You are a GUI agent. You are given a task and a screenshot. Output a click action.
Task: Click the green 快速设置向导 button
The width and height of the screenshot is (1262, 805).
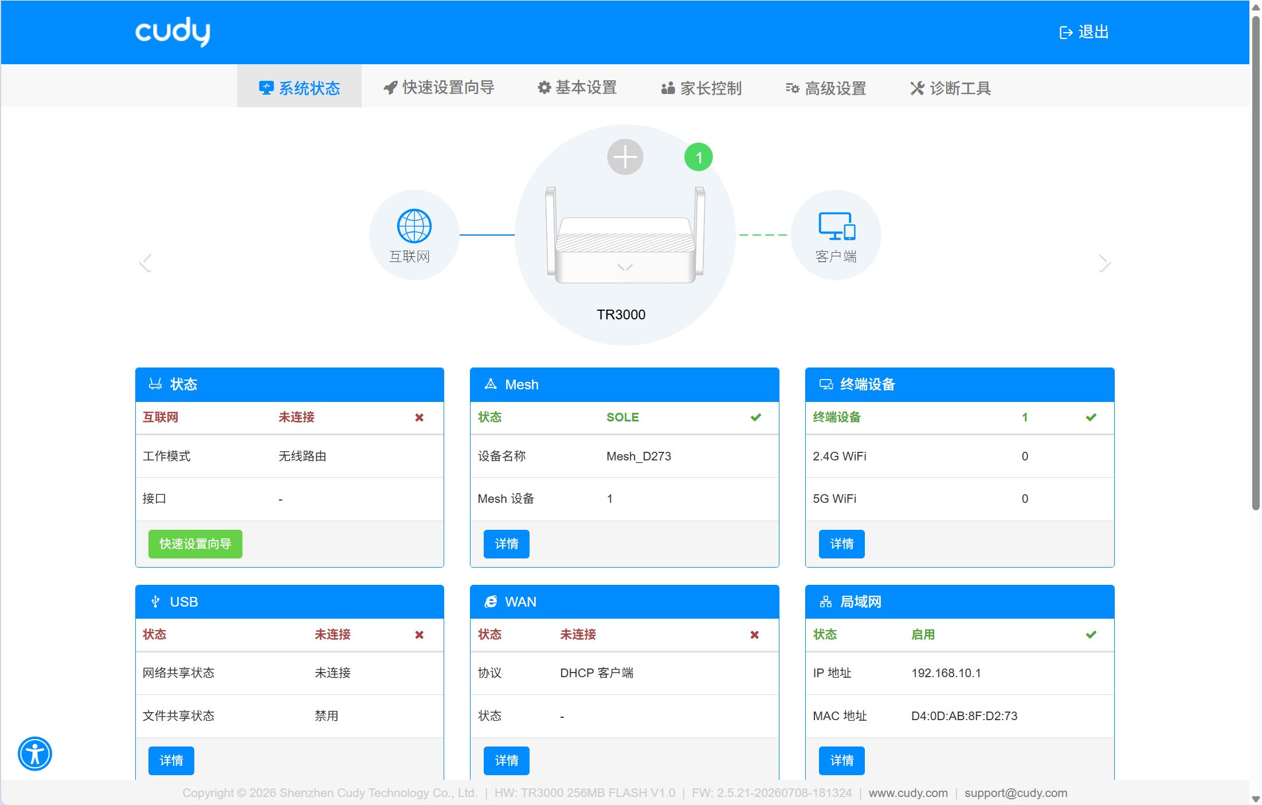(195, 544)
